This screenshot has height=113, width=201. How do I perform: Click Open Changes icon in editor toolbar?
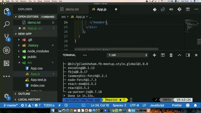[163, 9]
